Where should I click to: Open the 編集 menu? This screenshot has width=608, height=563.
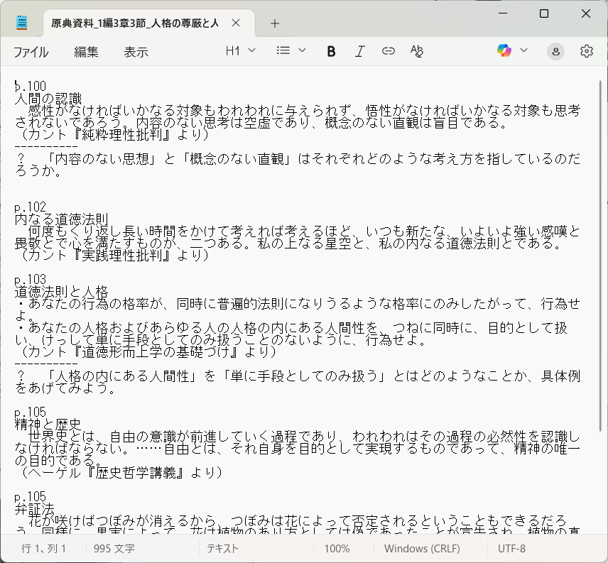[87, 52]
